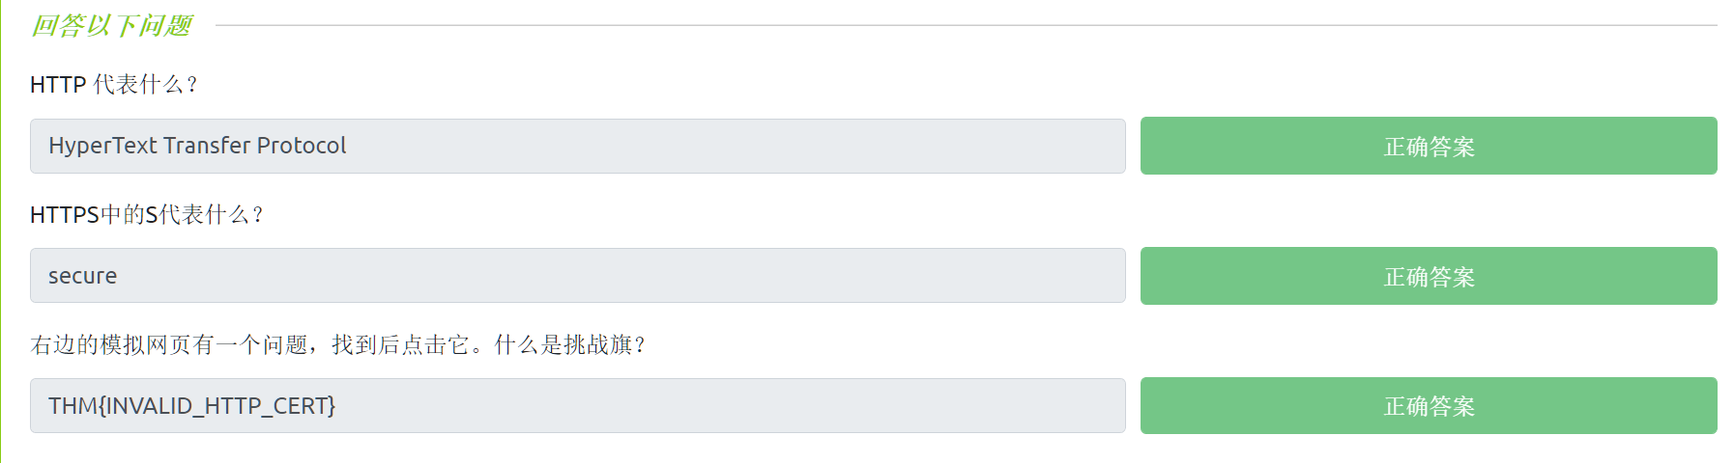
Task: Click the "回答以下问题" section heading
Action: [x=112, y=26]
